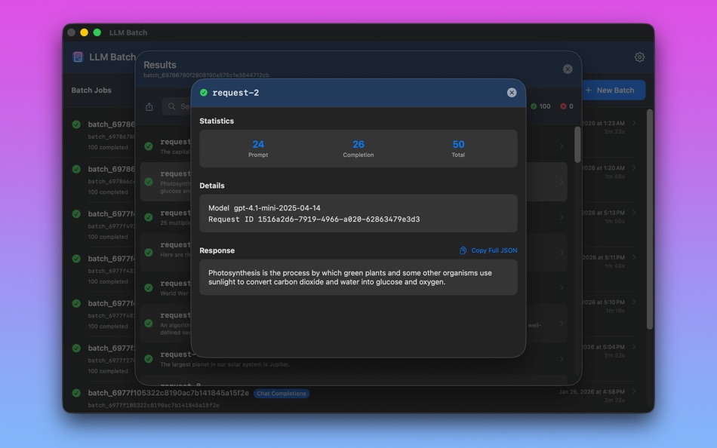Expand chevron of the 4:58 PM batch row
Screen dimensions: 717x448
click(x=634, y=391)
